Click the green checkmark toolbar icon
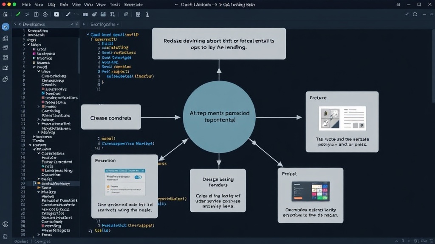Viewport: 435px width, 244px height. coord(18,14)
